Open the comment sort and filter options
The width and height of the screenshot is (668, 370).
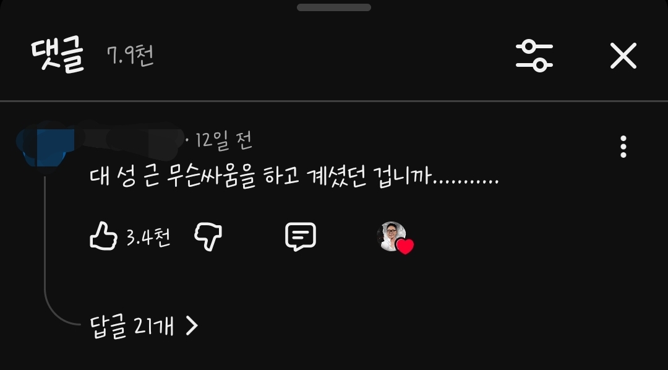coord(534,56)
